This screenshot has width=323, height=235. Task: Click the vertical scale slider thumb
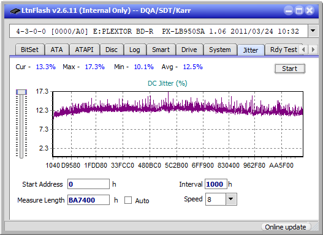[21, 92]
